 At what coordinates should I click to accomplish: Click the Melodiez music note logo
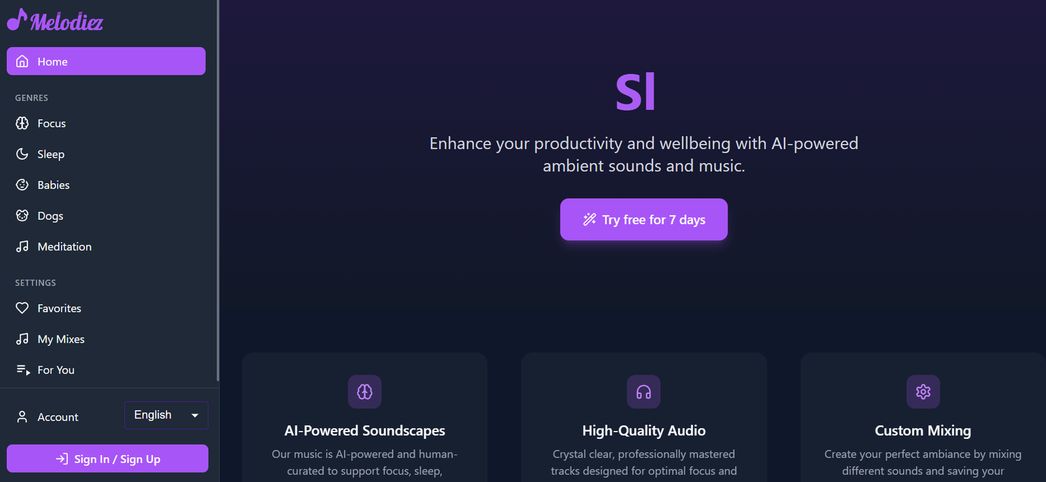pos(18,20)
